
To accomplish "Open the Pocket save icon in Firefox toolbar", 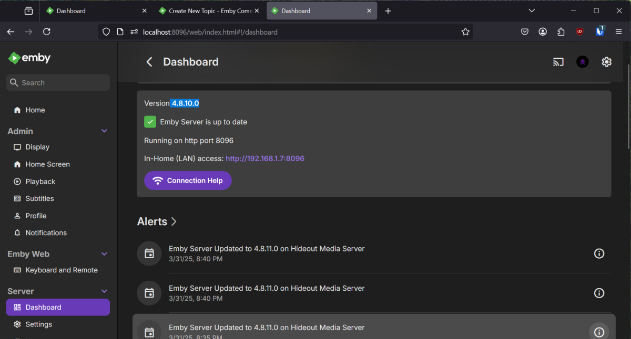I will pos(525,32).
